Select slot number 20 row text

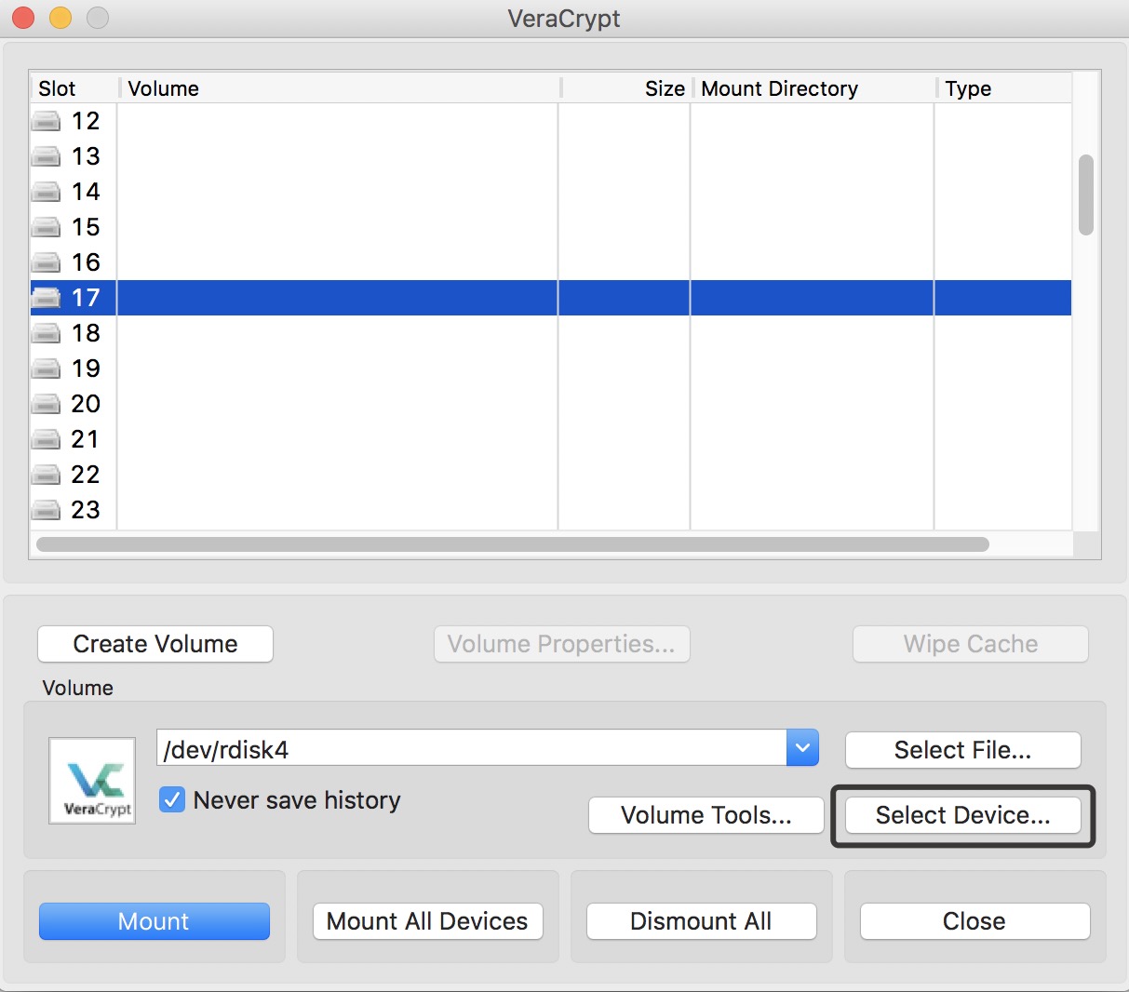coord(86,404)
